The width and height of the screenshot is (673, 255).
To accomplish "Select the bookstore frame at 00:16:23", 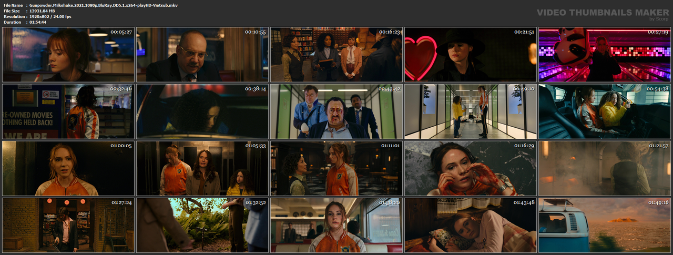I will pyautogui.click(x=336, y=55).
